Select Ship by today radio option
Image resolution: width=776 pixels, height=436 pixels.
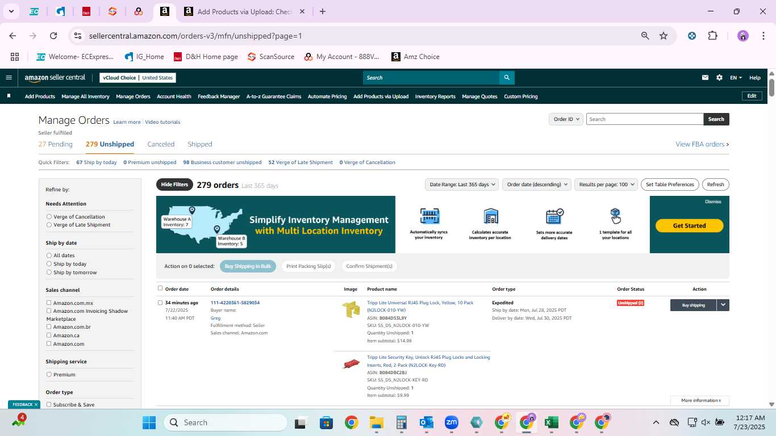(49, 264)
